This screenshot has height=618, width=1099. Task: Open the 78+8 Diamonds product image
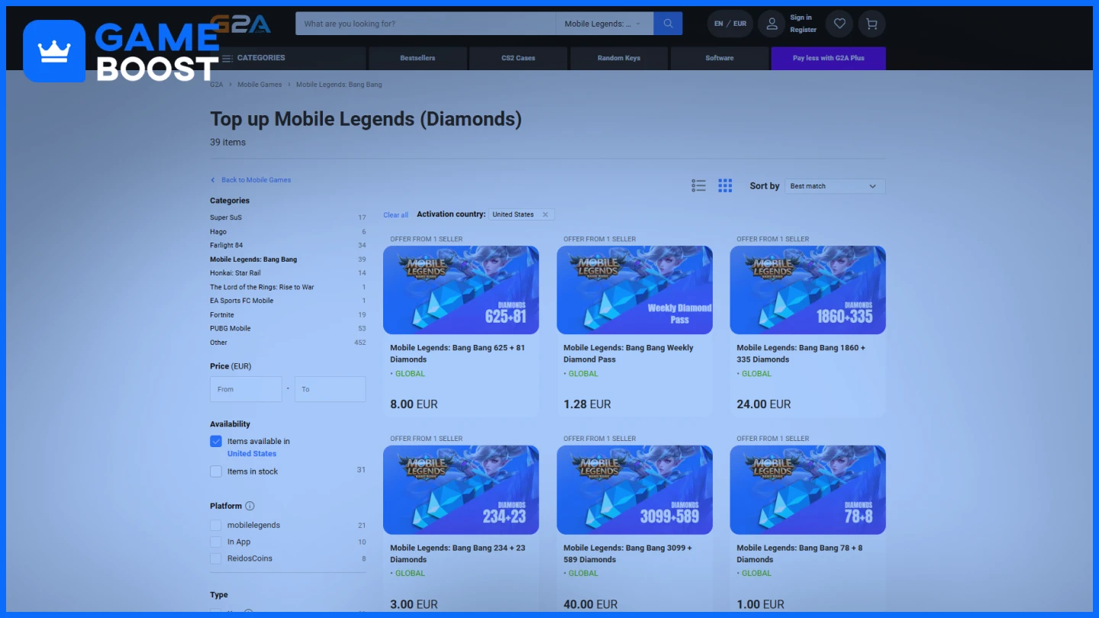pos(807,490)
